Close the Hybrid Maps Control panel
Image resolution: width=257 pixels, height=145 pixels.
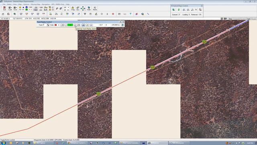click(x=202, y=6)
